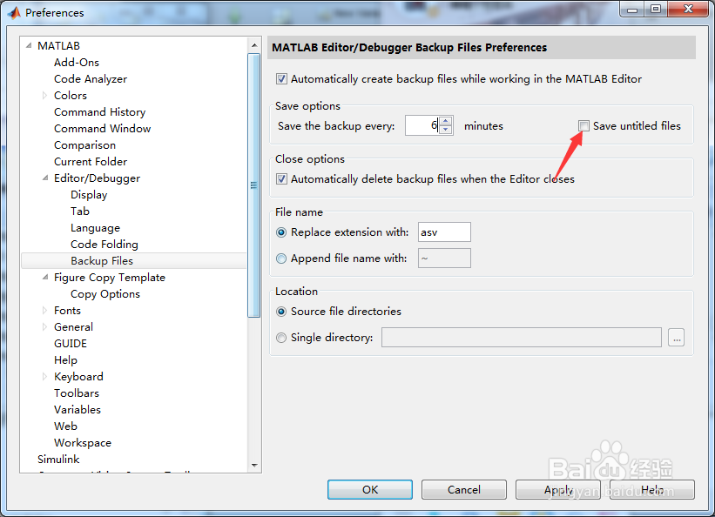Expand the Colors tree node

(44, 95)
